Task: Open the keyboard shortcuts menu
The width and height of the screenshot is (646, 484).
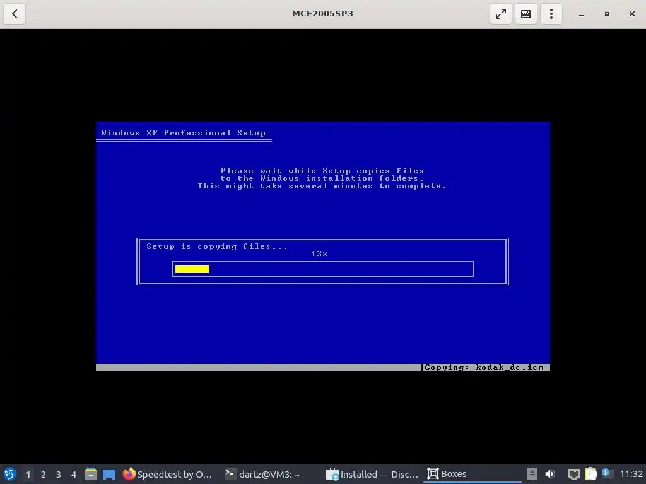Action: click(x=526, y=14)
